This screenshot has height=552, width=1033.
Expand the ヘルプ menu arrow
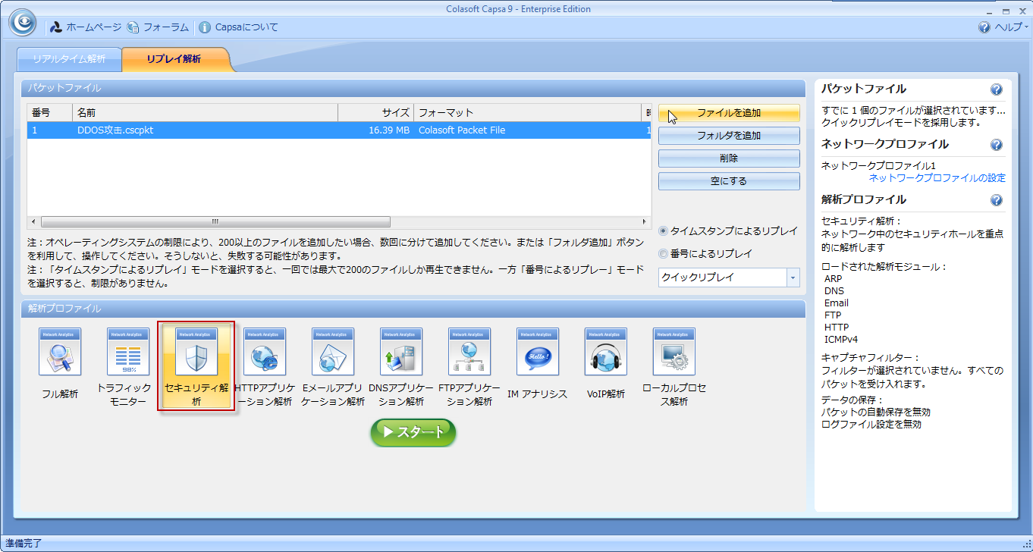pyautogui.click(x=1025, y=27)
